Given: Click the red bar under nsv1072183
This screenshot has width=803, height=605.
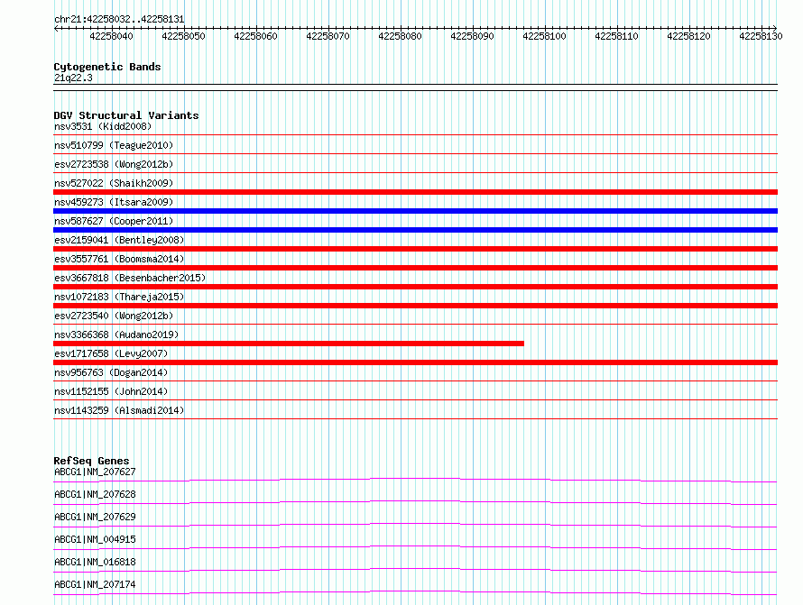Looking at the screenshot, I should pyautogui.click(x=415, y=306).
